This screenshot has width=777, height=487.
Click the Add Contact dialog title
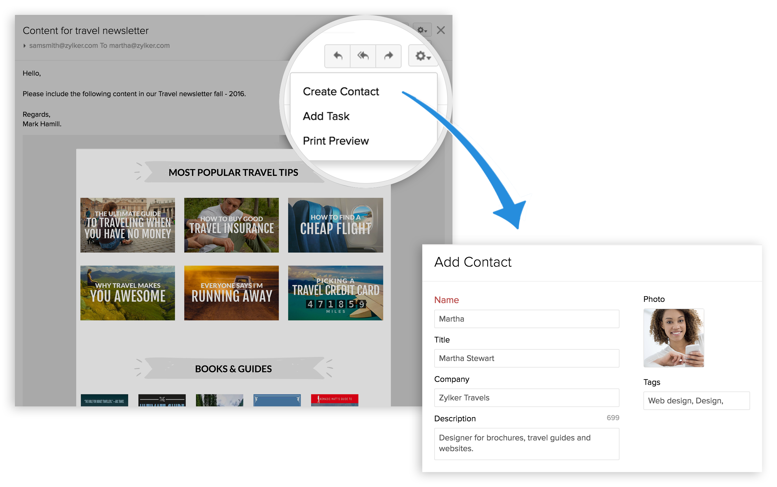coord(472,262)
